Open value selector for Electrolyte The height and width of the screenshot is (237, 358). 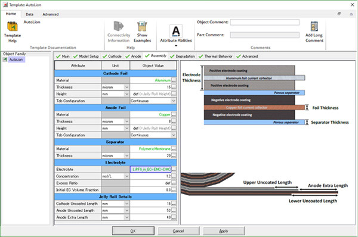tap(174, 169)
